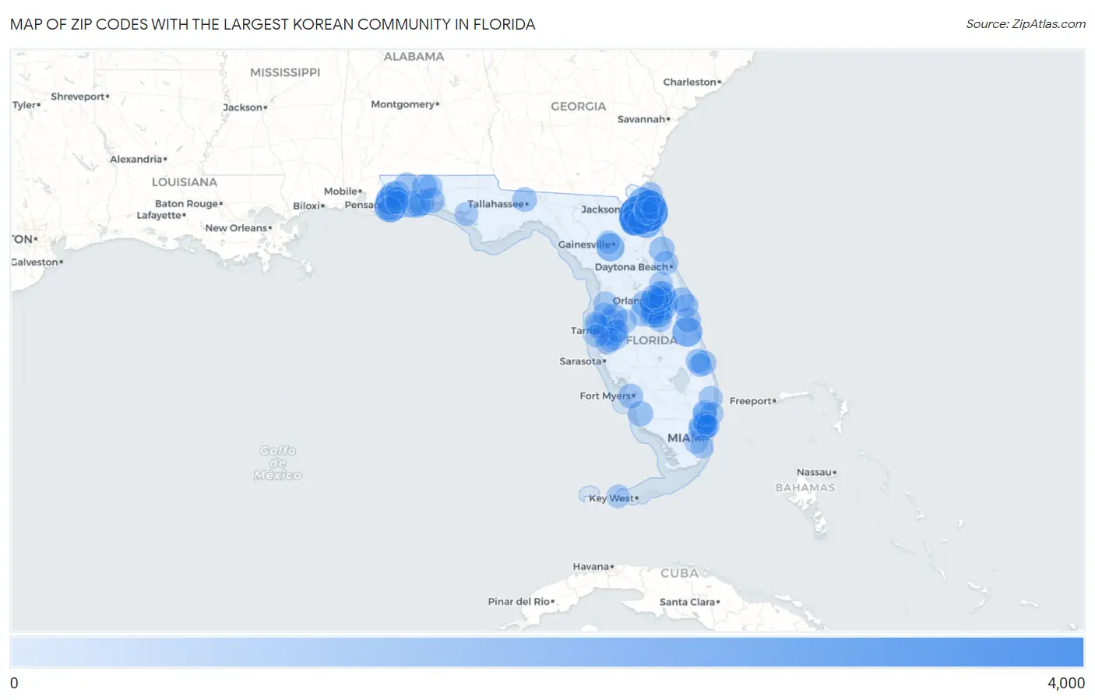The height and width of the screenshot is (700, 1095).
Task: Click the legend minimum value 0
Action: [14, 684]
